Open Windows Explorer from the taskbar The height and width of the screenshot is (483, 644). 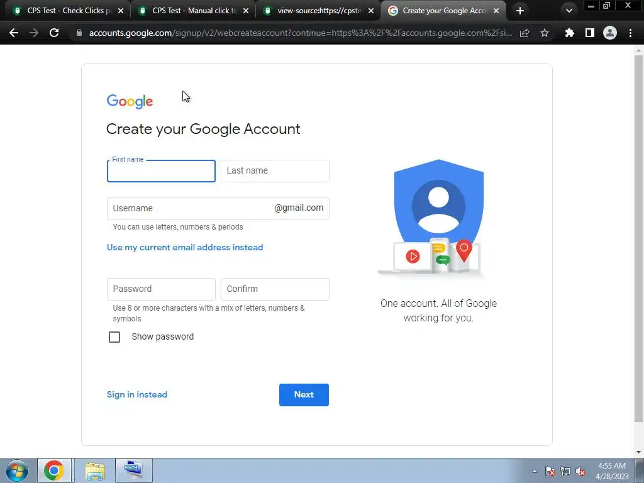pos(96,470)
